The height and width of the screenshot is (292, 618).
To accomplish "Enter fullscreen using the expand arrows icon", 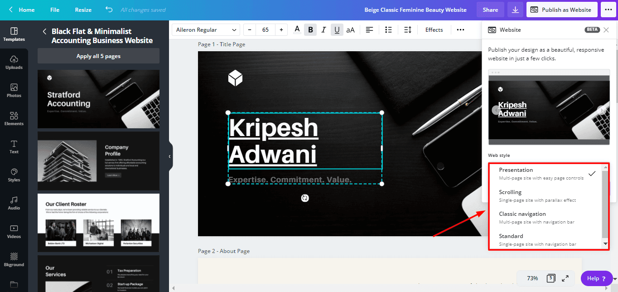I will click(565, 278).
